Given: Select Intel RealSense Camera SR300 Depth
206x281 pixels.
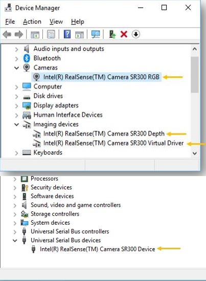Looking at the screenshot, I should coord(104,134).
